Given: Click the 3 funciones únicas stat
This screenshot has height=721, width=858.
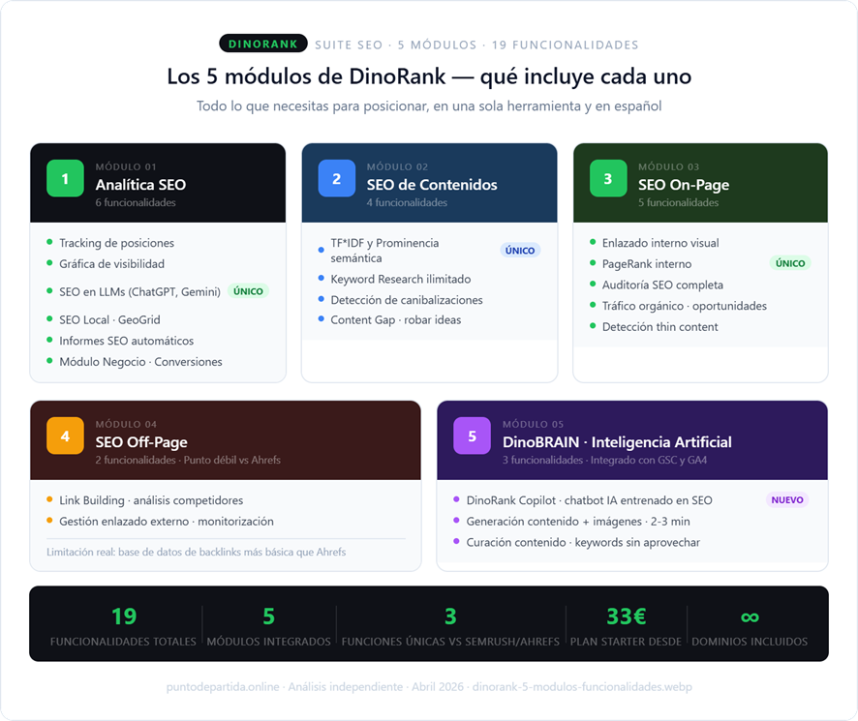Looking at the screenshot, I should (450, 625).
